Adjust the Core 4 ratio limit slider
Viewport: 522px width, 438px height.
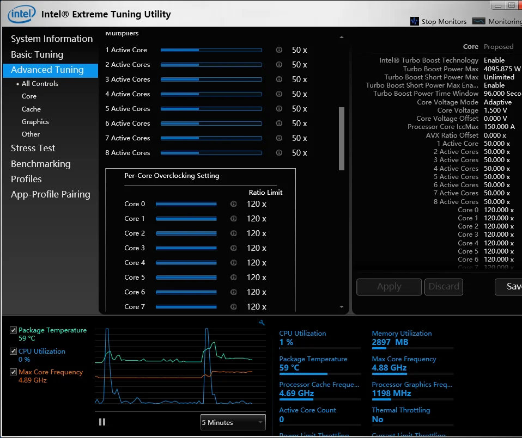pyautogui.click(x=186, y=263)
